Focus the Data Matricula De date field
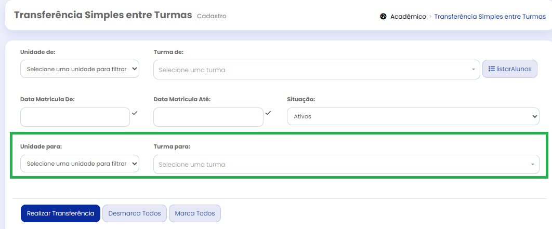This screenshot has width=552, height=229. pyautogui.click(x=75, y=117)
